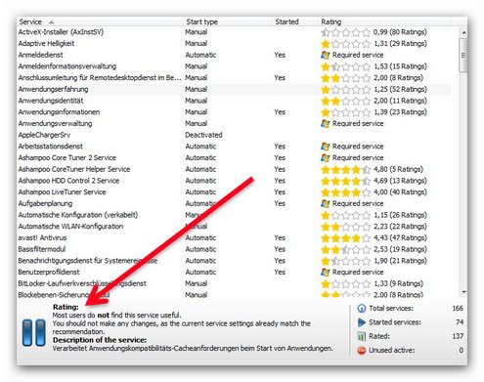
Task: Click the blue pause bars icon
Action: coord(34,332)
